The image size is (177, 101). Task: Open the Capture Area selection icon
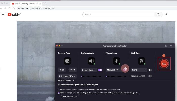pos(68,61)
